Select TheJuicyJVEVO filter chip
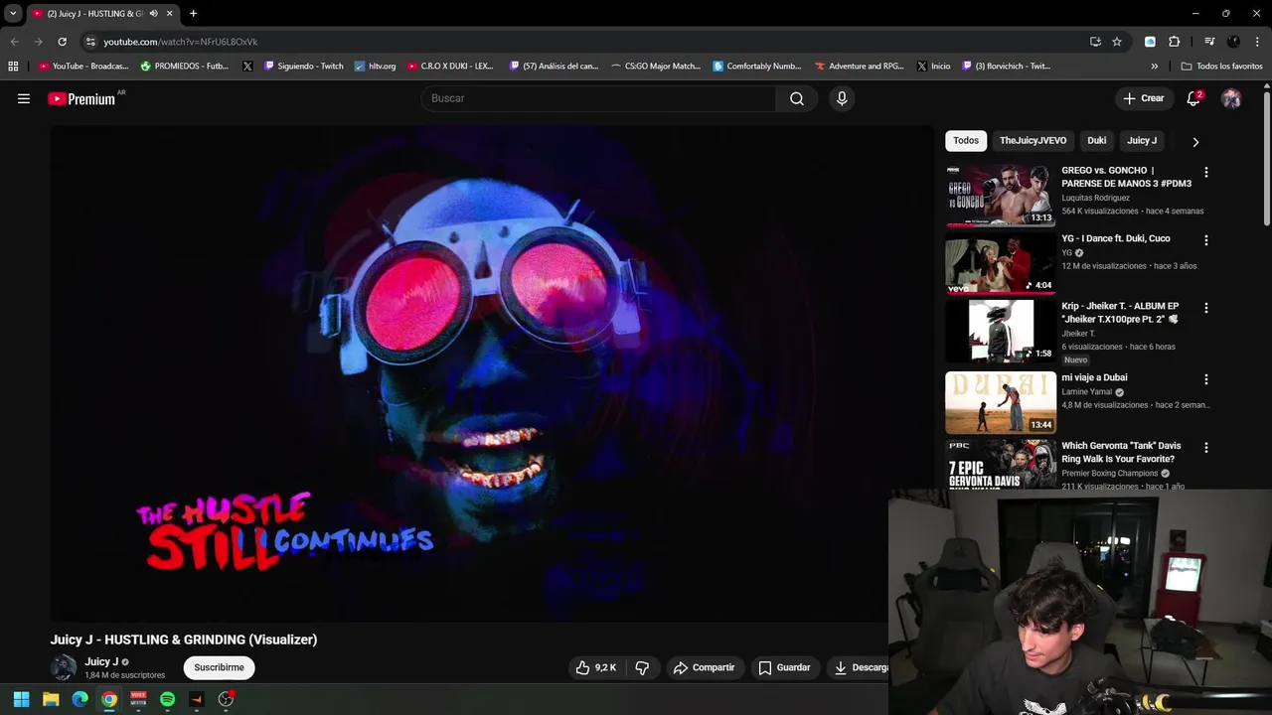 pos(1033,141)
